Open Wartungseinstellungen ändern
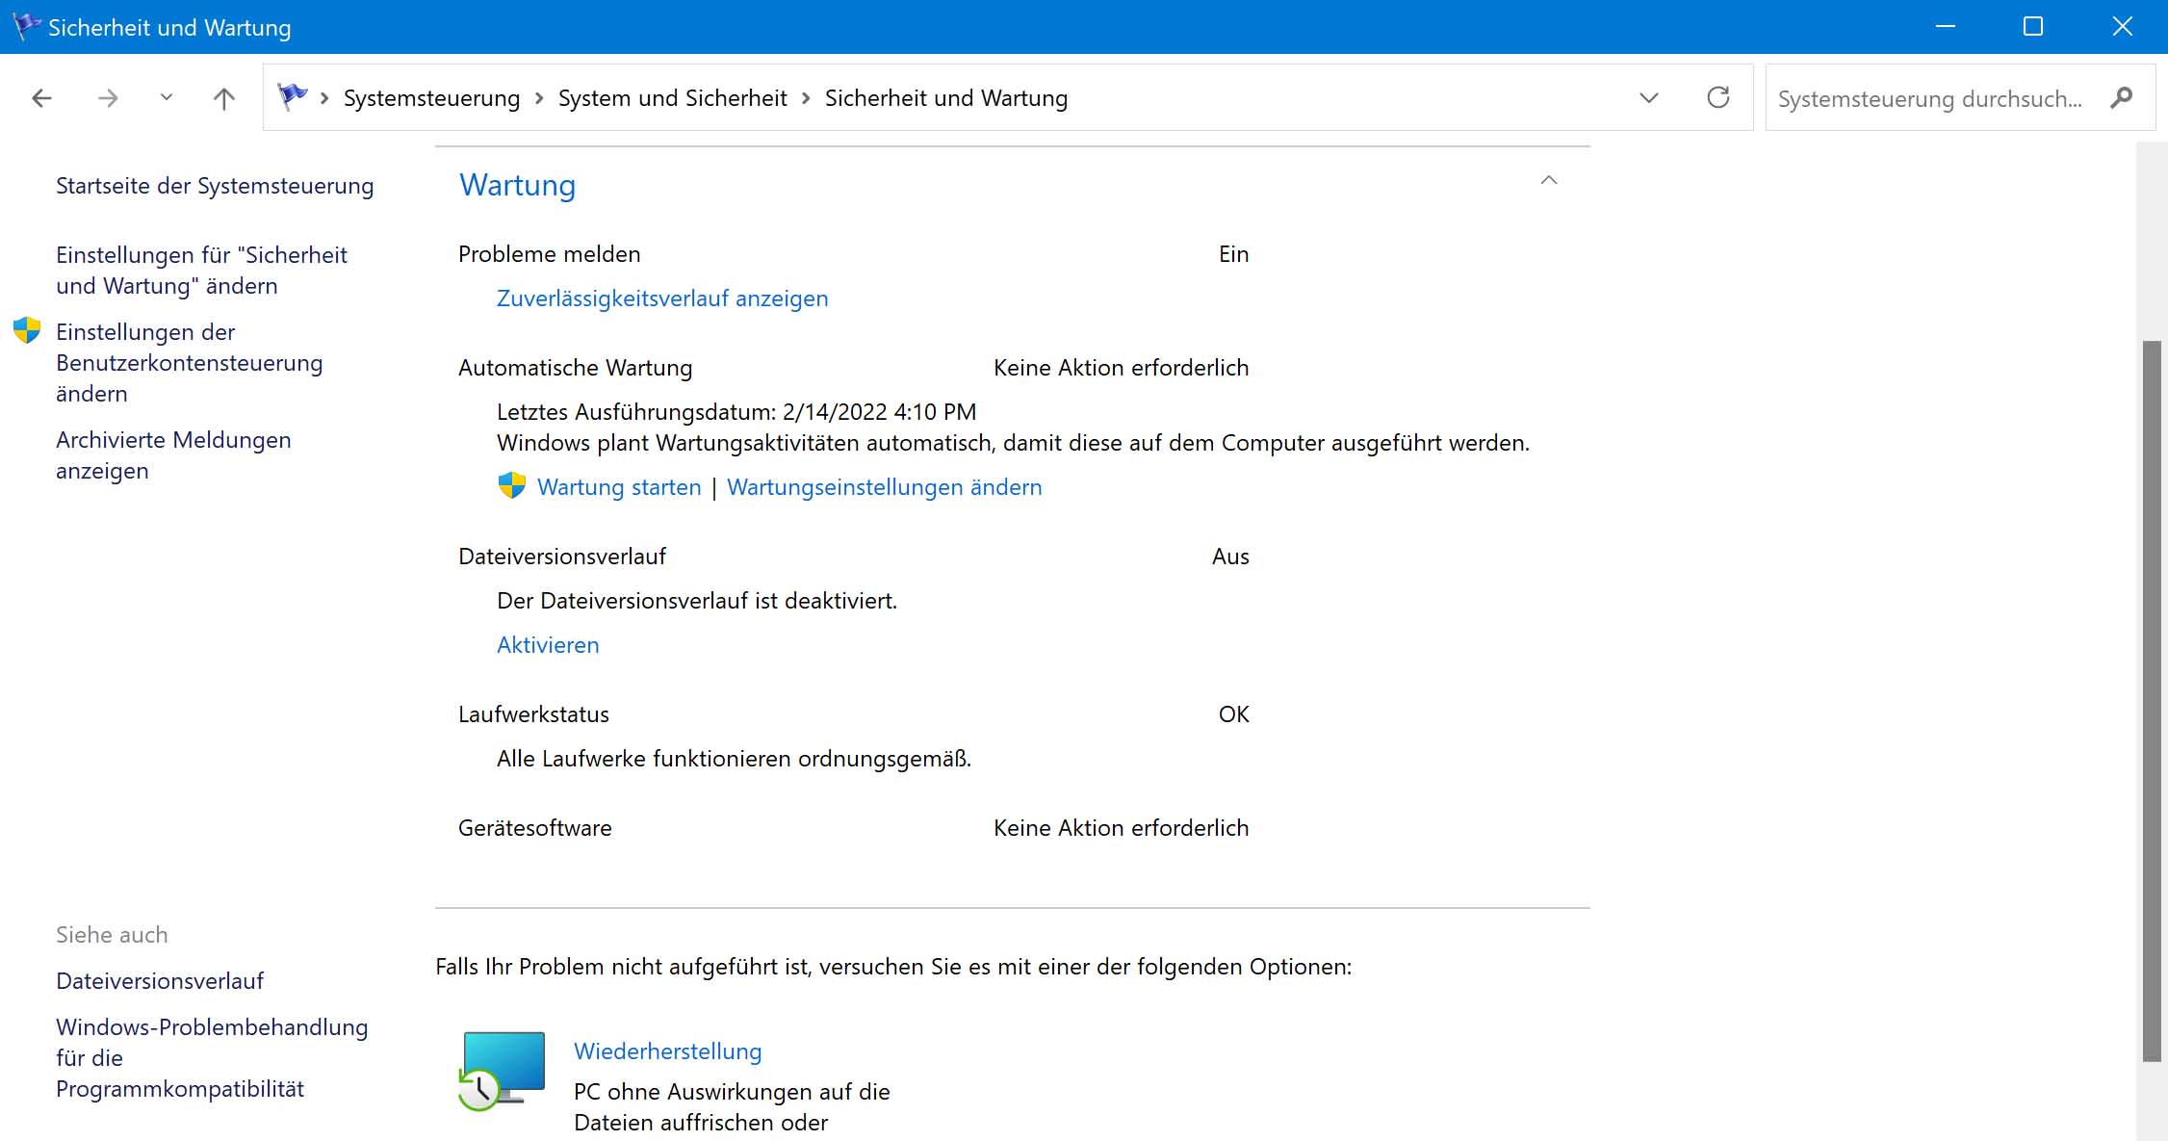 [884, 487]
